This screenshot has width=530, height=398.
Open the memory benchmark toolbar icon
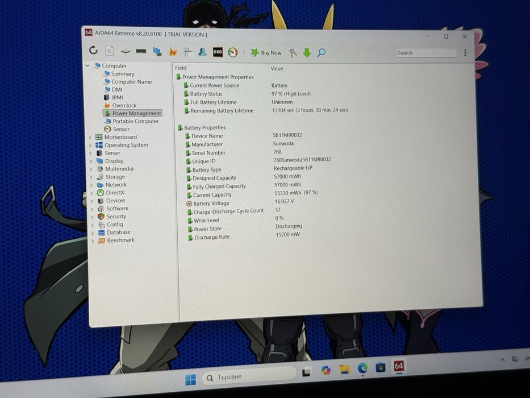tap(141, 51)
